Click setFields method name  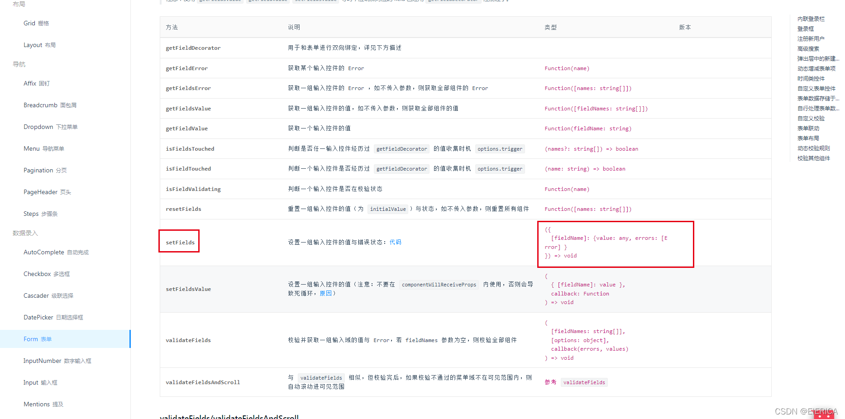tap(180, 243)
